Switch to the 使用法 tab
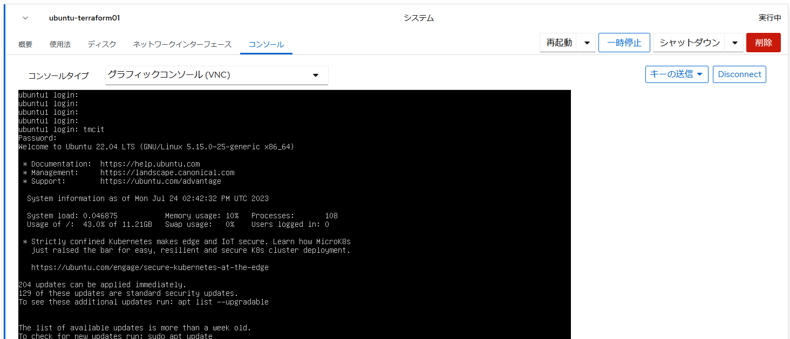Viewport: 790px width, 339px height. tap(60, 44)
